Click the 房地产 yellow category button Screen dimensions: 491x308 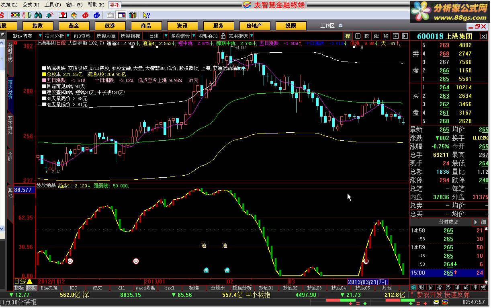point(255,25)
